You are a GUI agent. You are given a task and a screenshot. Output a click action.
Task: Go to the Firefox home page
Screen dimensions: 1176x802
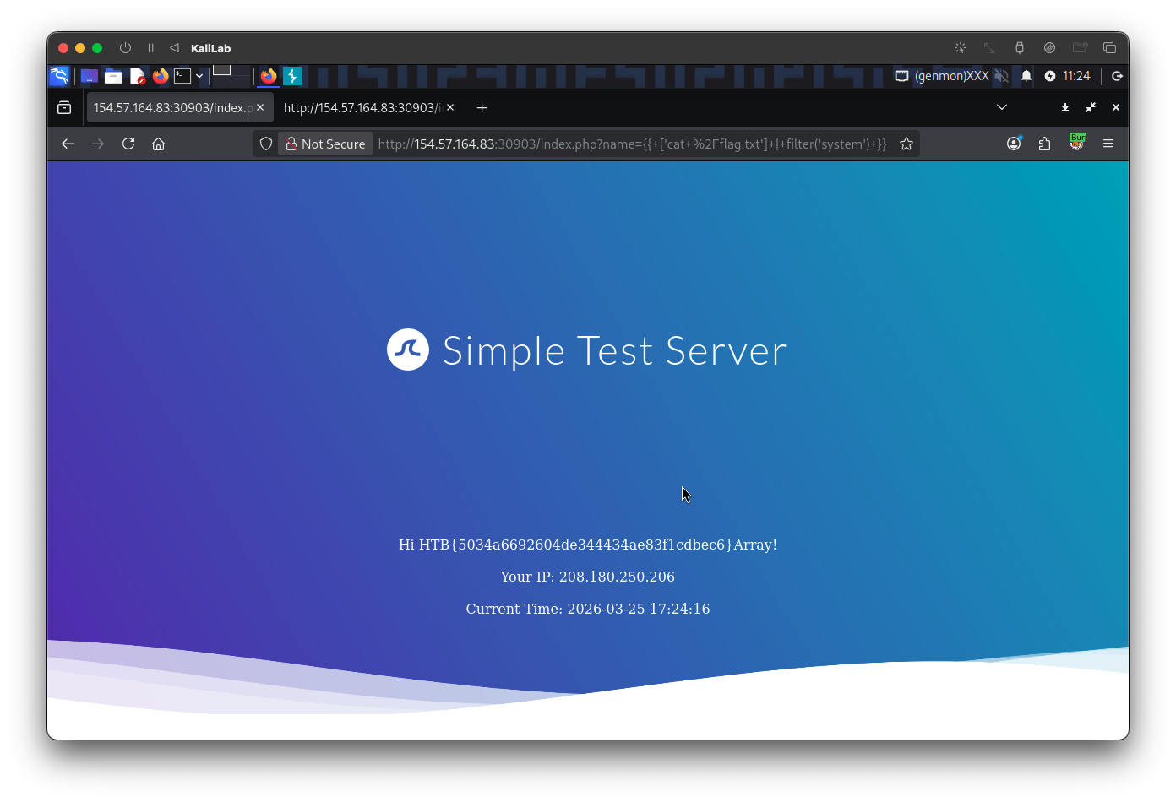point(158,144)
